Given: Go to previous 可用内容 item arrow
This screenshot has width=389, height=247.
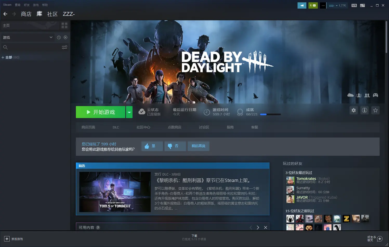Looking at the screenshot, I should (x=251, y=227).
